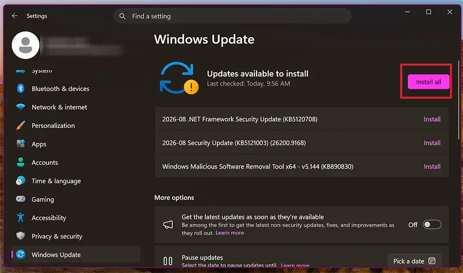This screenshot has width=463, height=273.
Task: Open Network & internet settings
Action: tap(59, 107)
